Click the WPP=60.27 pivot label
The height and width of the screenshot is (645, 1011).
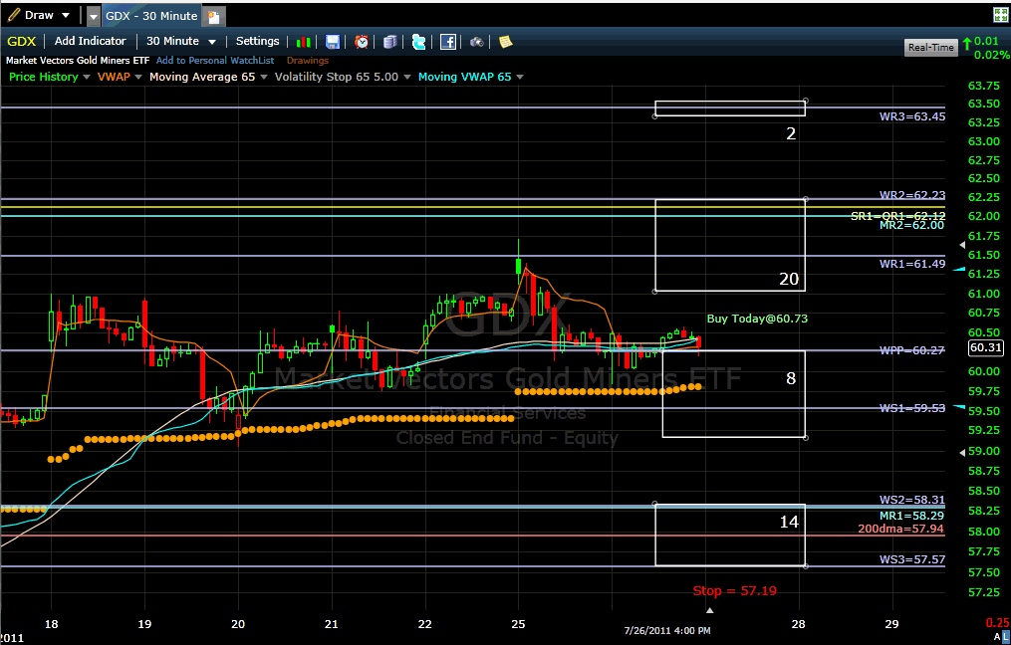coord(912,350)
